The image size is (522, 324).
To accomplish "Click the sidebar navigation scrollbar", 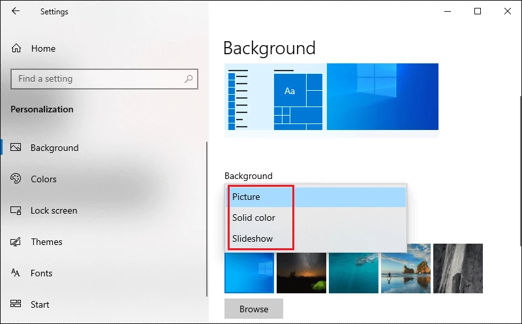I will tap(207, 219).
